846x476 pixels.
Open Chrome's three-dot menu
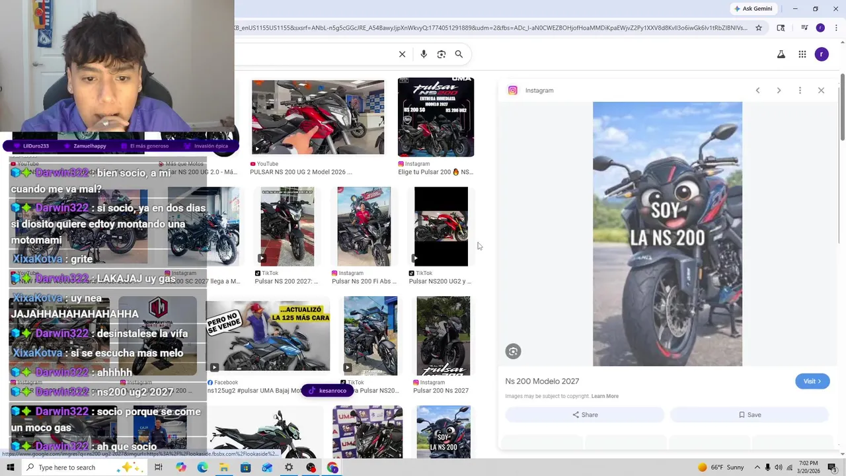(x=835, y=28)
